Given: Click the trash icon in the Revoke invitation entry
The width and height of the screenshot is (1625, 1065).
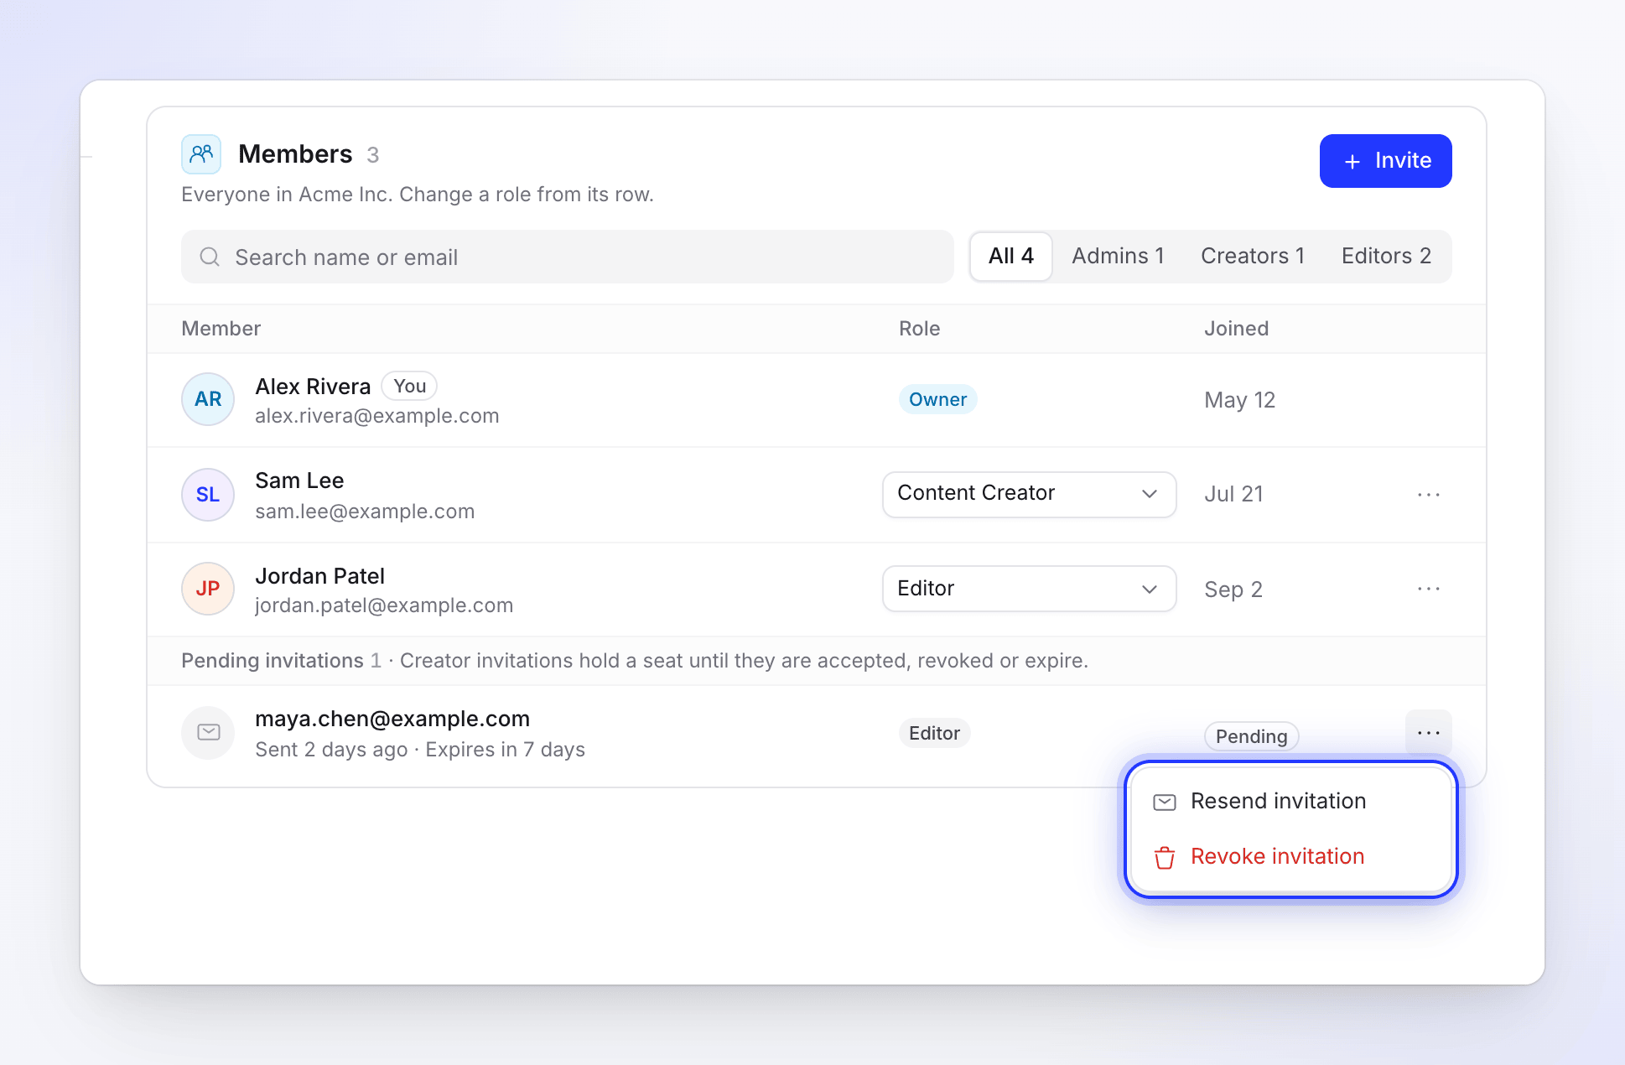Looking at the screenshot, I should [x=1165, y=857].
